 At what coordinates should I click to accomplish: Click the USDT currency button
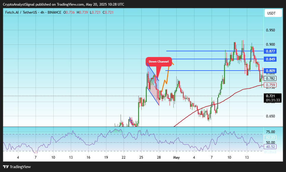click(x=273, y=13)
